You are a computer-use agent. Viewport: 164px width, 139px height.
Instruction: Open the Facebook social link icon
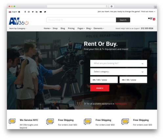[x=25, y=12]
